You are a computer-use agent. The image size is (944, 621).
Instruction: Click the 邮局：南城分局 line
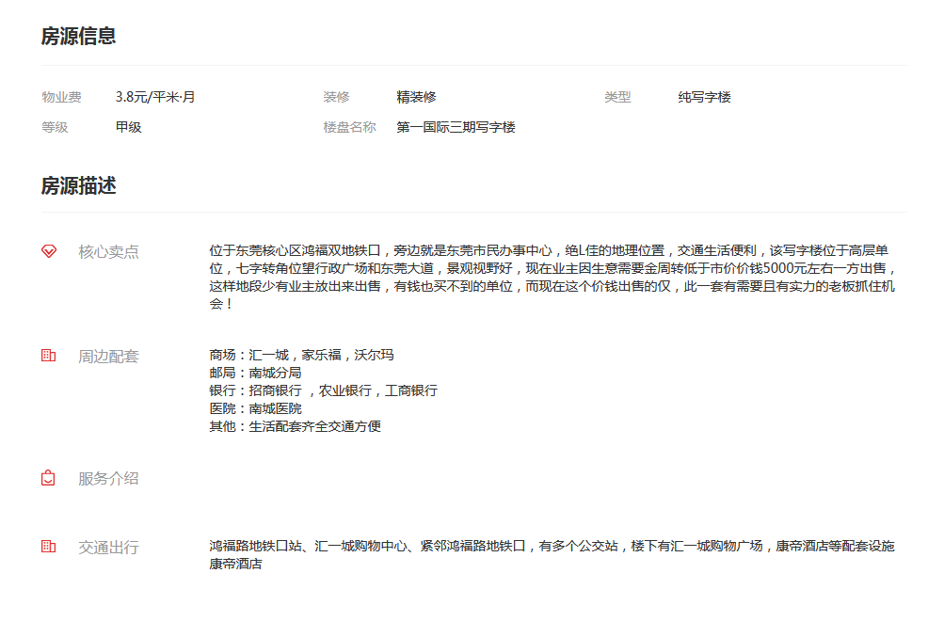click(x=255, y=373)
